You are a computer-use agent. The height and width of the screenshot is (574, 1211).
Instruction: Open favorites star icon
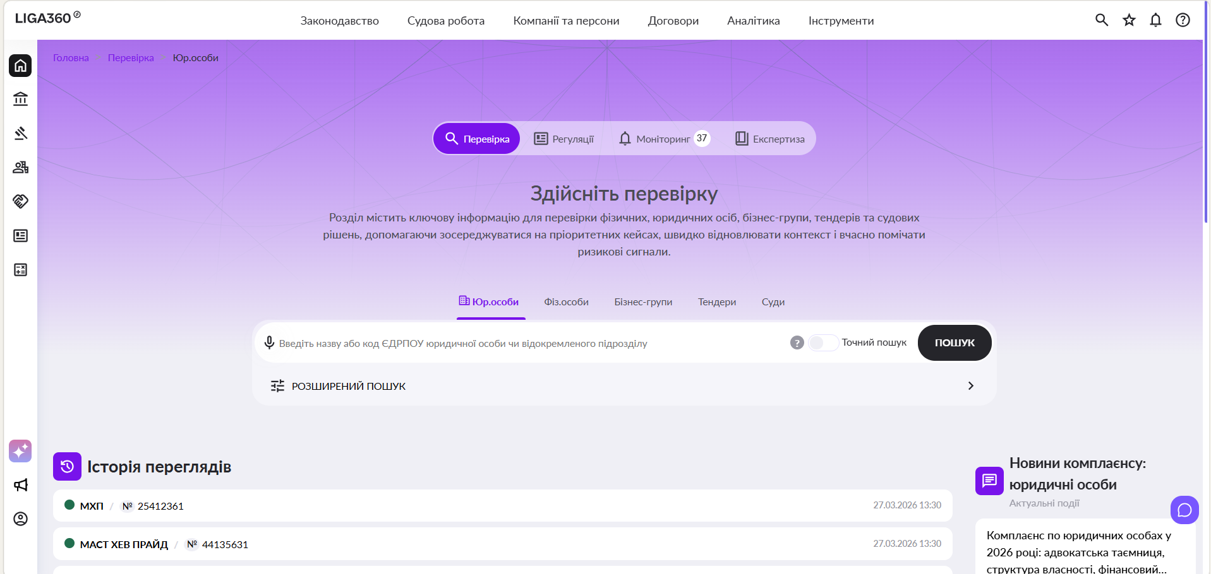point(1129,20)
